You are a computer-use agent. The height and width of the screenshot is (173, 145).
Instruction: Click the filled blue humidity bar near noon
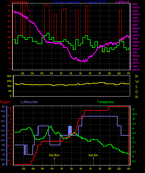point(70,130)
